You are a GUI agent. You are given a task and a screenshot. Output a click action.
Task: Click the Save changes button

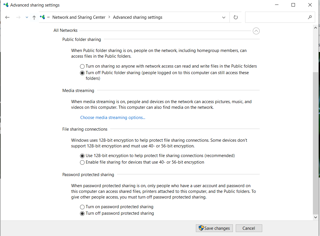pyautogui.click(x=214, y=228)
